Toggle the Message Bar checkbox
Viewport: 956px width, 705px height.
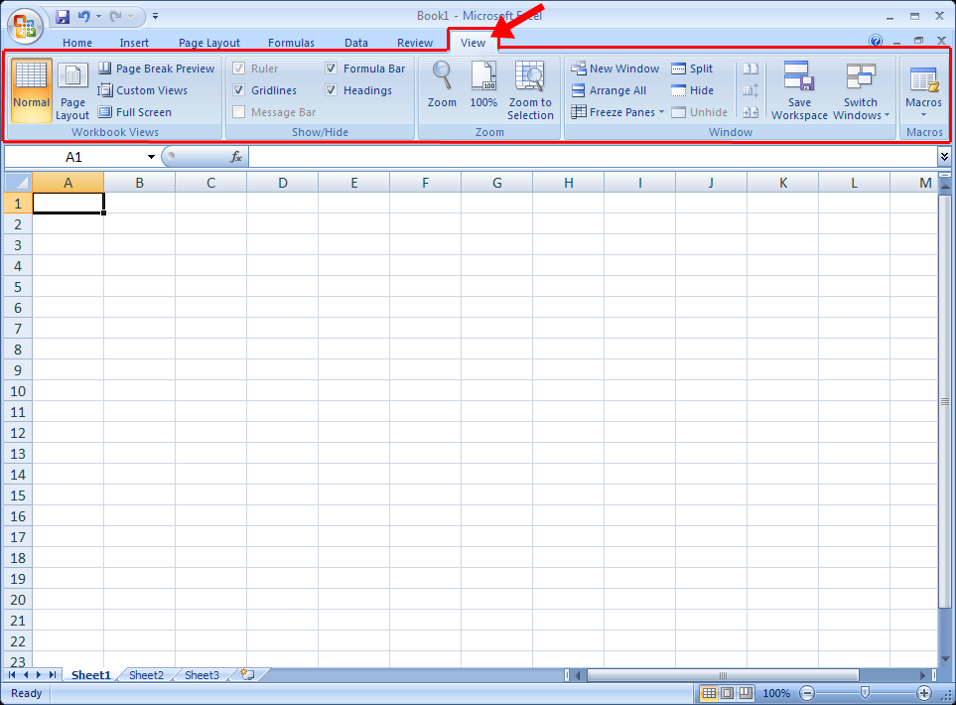[x=239, y=112]
